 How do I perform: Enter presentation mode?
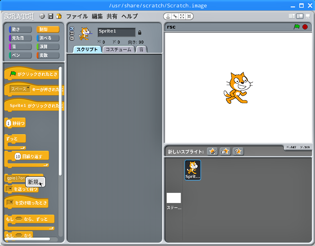[308, 16]
